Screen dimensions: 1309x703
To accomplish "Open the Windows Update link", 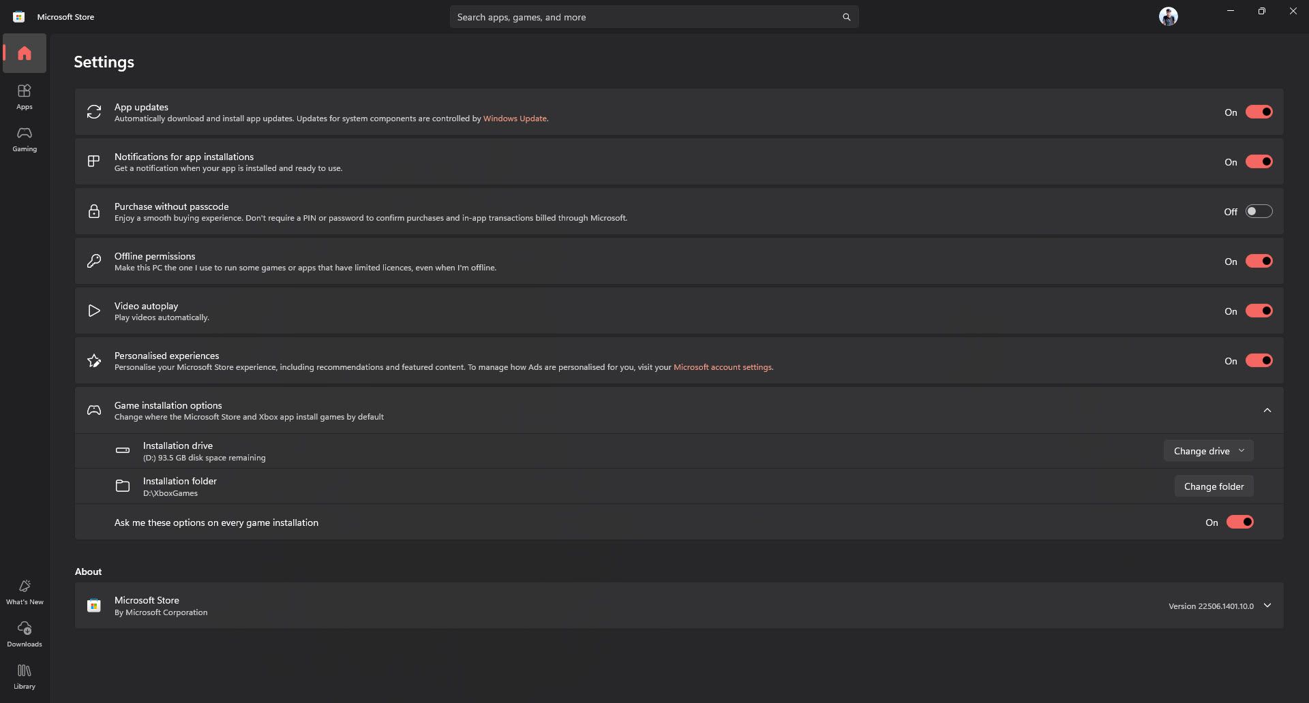I will coord(515,119).
